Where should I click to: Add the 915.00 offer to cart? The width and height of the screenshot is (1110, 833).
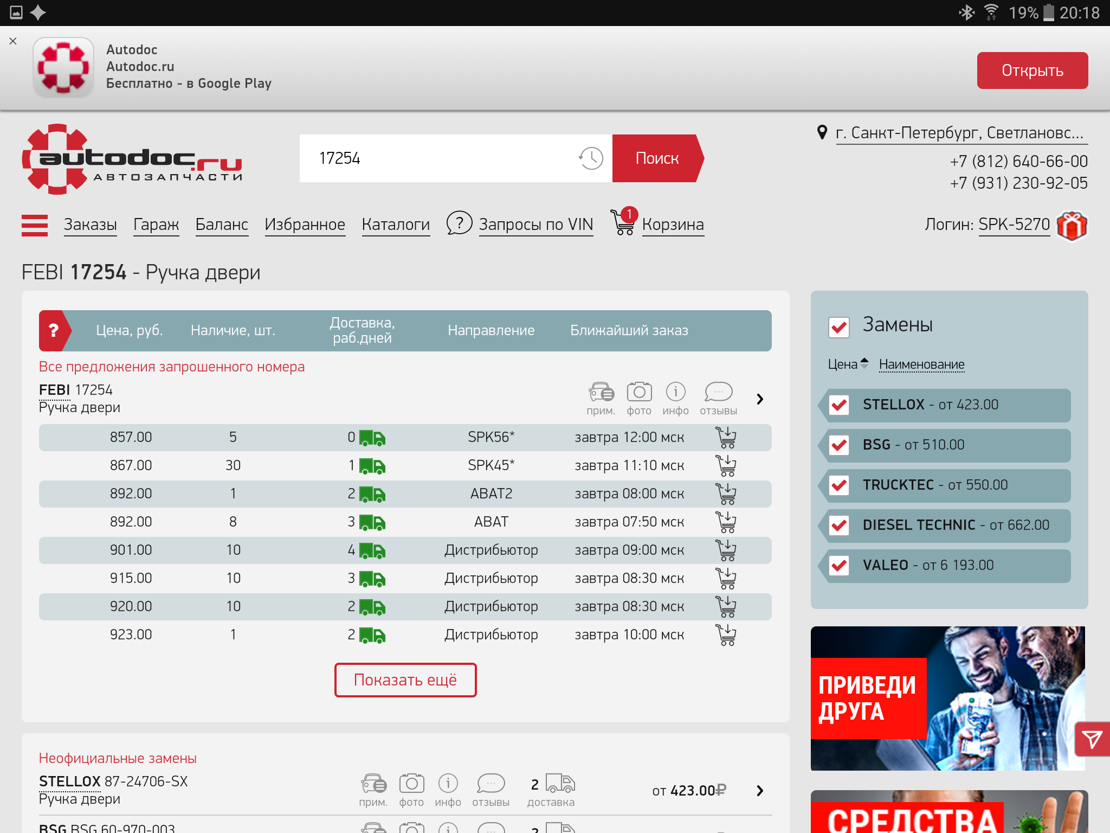(x=726, y=578)
